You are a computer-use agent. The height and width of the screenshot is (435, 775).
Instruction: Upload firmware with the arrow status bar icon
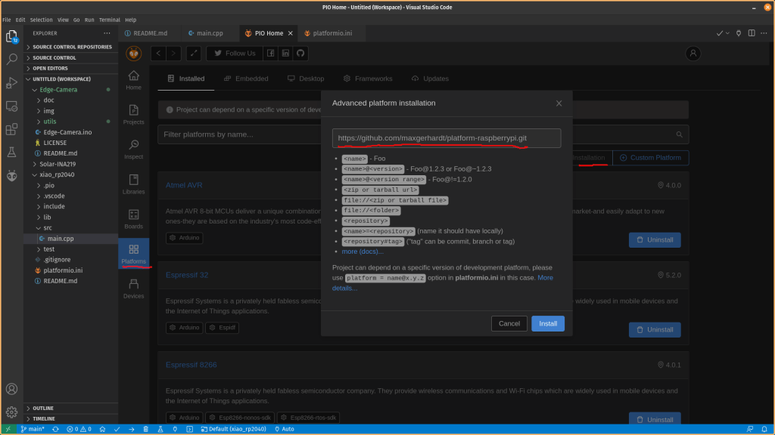pyautogui.click(x=131, y=429)
